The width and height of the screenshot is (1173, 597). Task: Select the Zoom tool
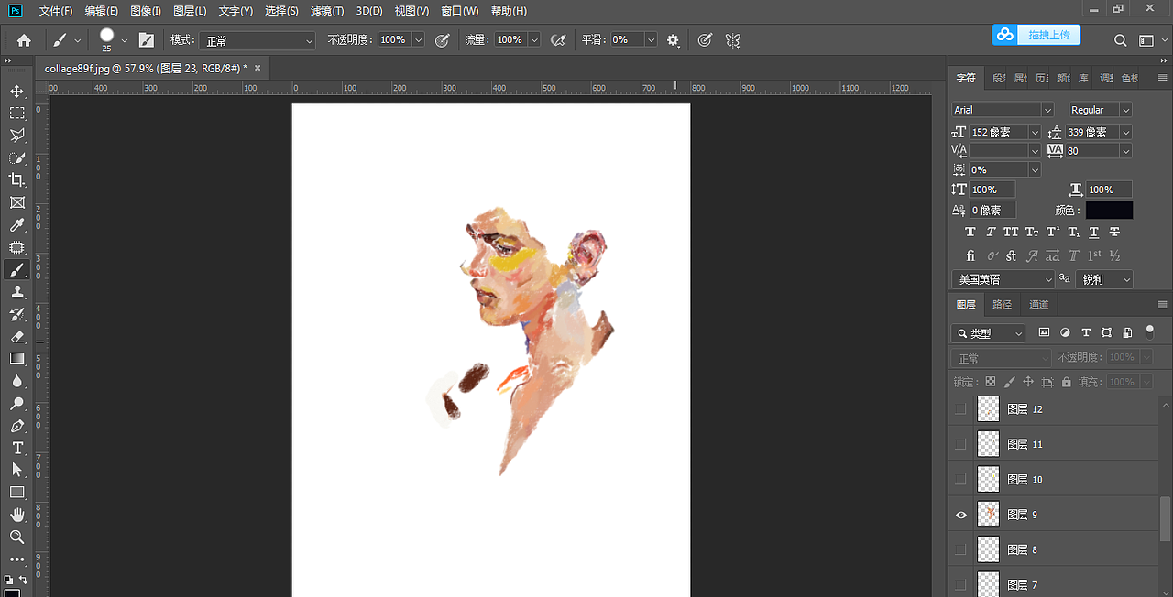[17, 537]
